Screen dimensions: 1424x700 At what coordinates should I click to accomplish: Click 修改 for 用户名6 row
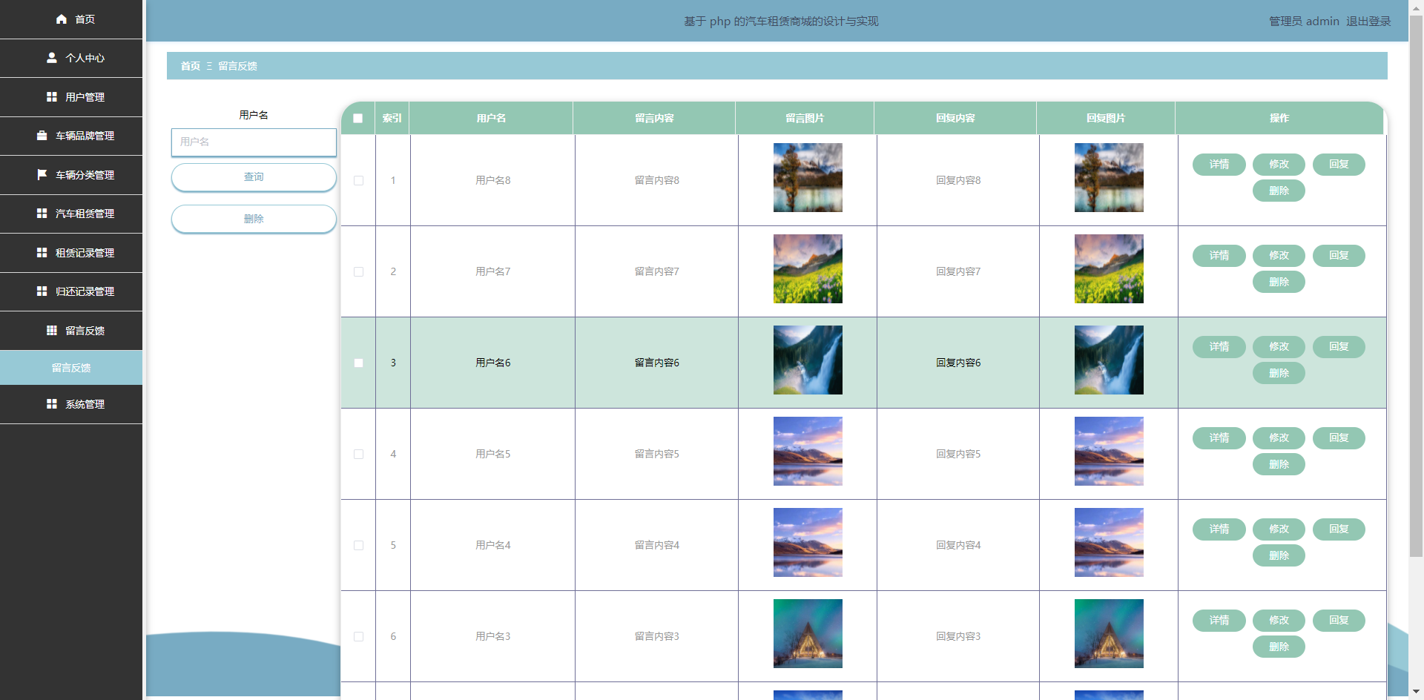point(1279,347)
